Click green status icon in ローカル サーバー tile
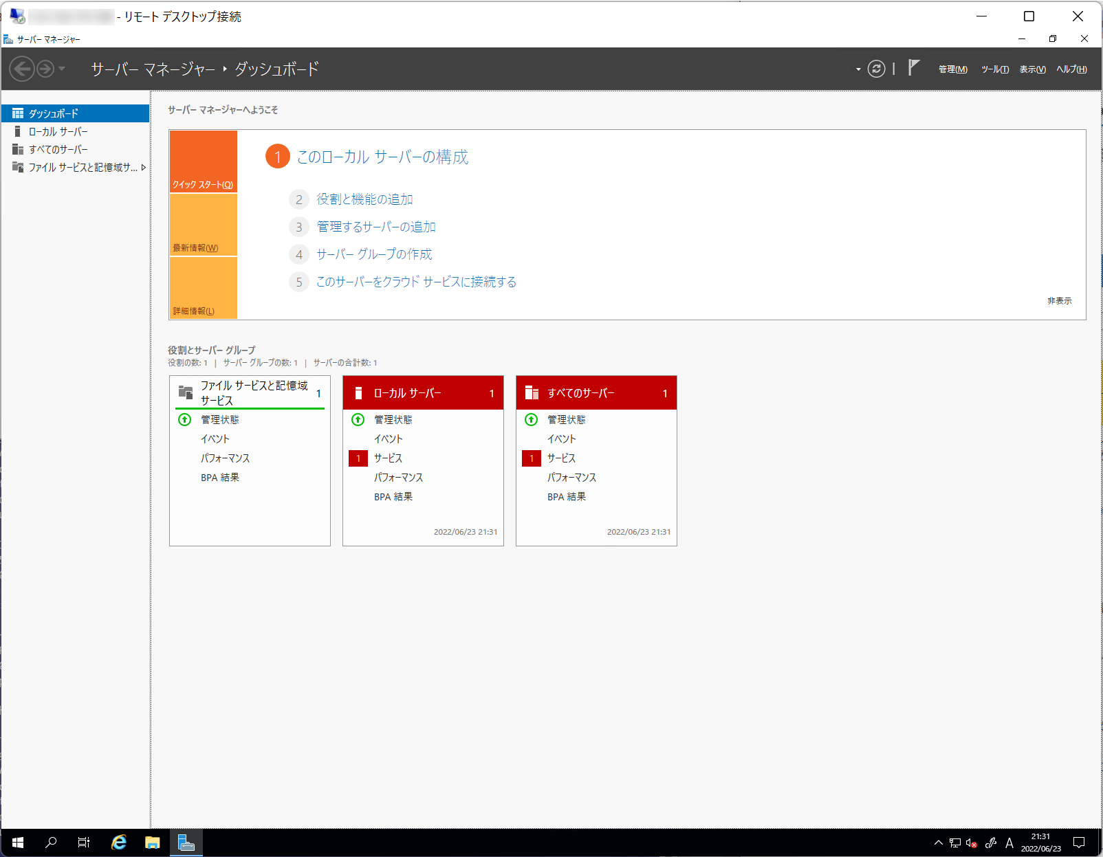The height and width of the screenshot is (857, 1103). point(358,420)
